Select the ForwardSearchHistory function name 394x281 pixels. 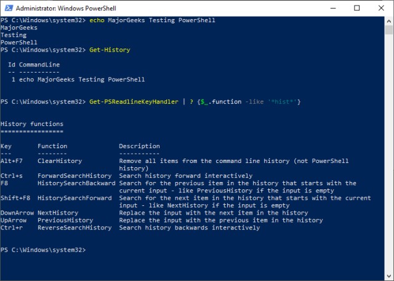click(x=74, y=176)
